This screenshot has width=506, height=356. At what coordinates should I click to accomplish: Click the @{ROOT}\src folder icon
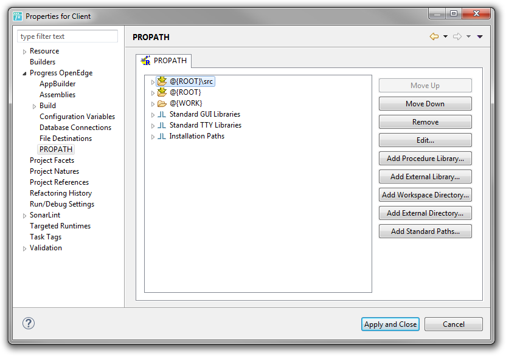point(162,81)
